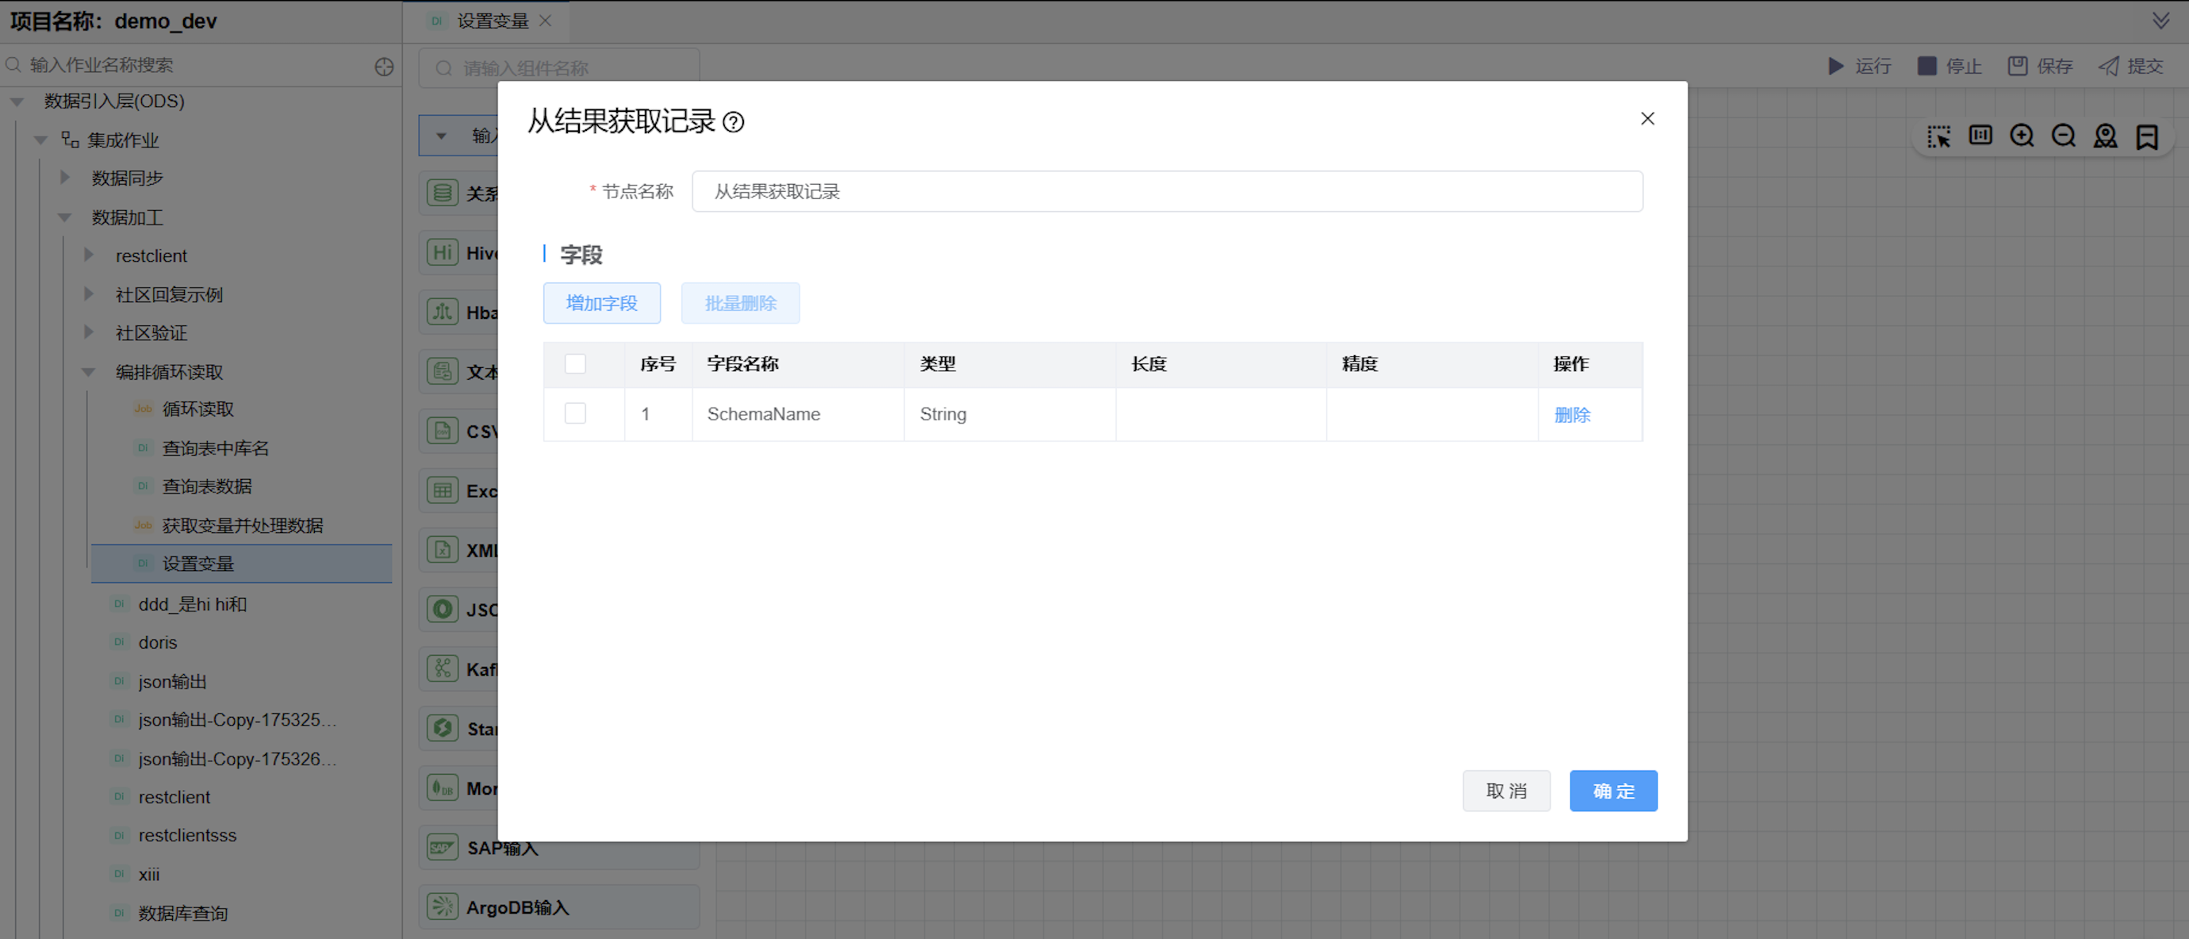This screenshot has width=2189, height=939.
Task: Click the zoom-in magnifier canvas icon
Action: point(2022,136)
